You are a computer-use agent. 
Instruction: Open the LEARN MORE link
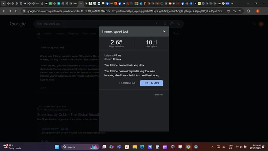[128, 83]
